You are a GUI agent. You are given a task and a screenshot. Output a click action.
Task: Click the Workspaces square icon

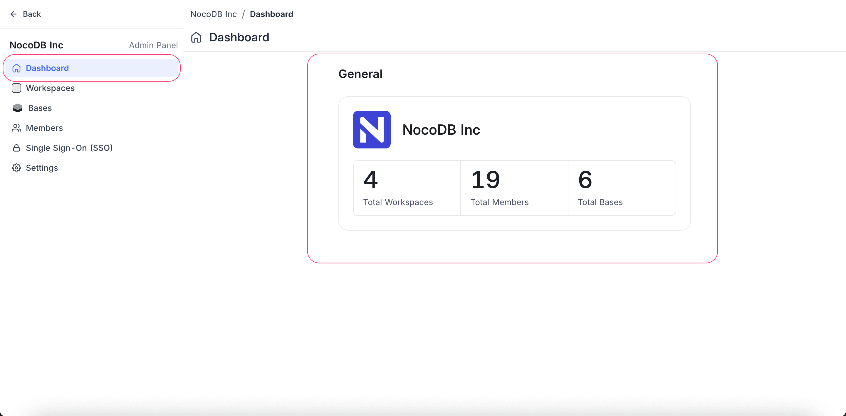16,88
